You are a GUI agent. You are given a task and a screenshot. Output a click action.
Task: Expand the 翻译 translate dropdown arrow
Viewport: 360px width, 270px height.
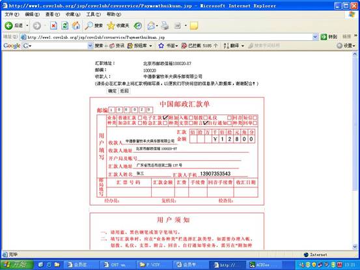(x=243, y=46)
